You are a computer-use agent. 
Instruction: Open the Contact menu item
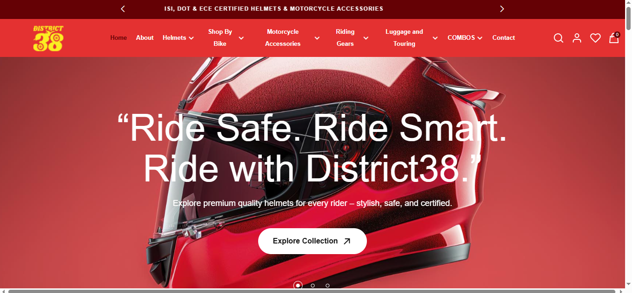(x=503, y=38)
